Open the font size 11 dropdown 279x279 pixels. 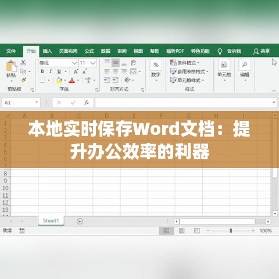(x=93, y=63)
